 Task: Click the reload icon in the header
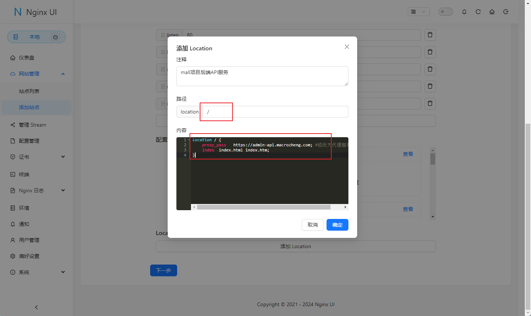478,12
